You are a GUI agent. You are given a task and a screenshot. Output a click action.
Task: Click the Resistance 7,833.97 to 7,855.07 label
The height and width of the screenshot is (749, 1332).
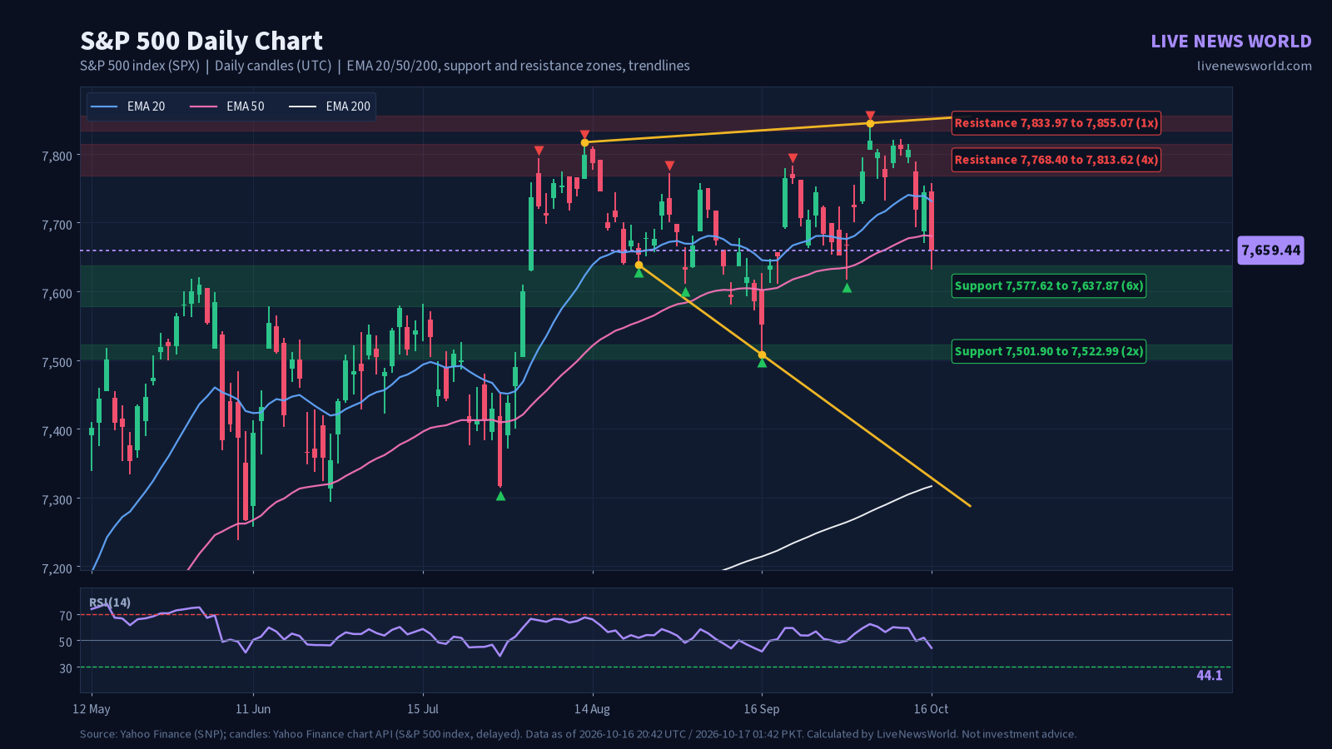click(1056, 123)
